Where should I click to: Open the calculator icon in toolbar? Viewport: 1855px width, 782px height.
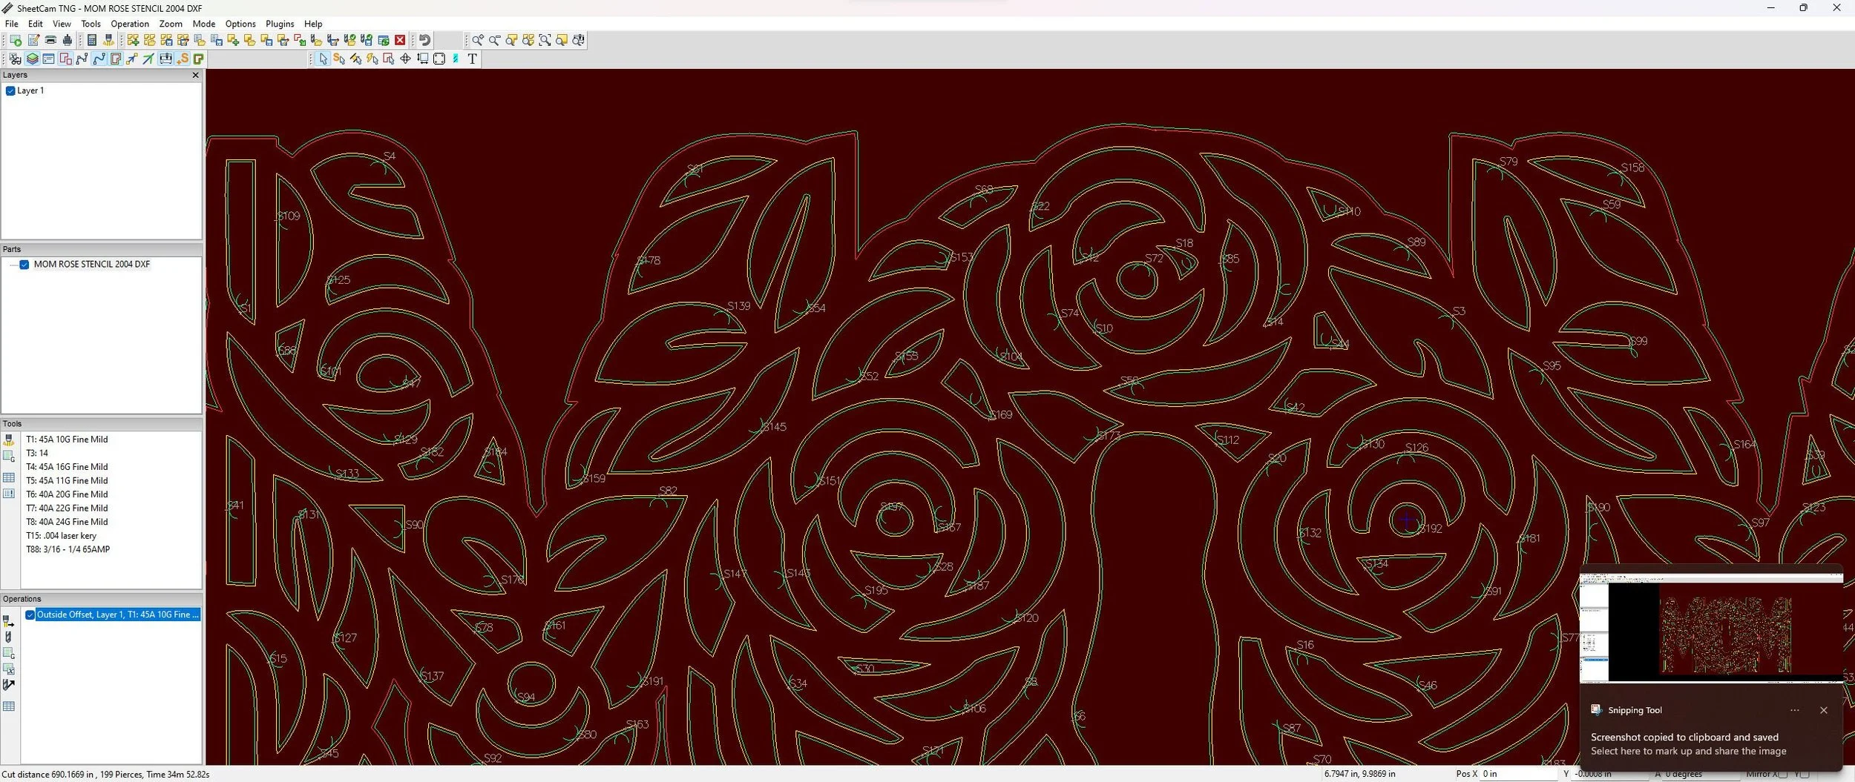92,40
